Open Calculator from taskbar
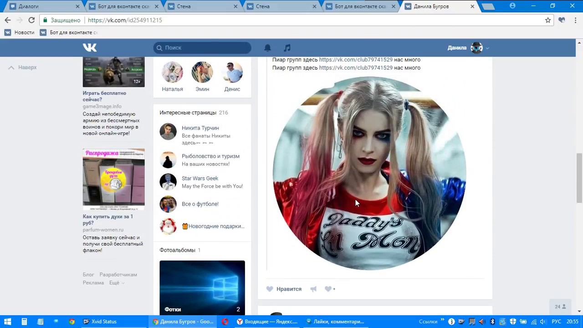The height and width of the screenshot is (328, 583). coord(24,322)
